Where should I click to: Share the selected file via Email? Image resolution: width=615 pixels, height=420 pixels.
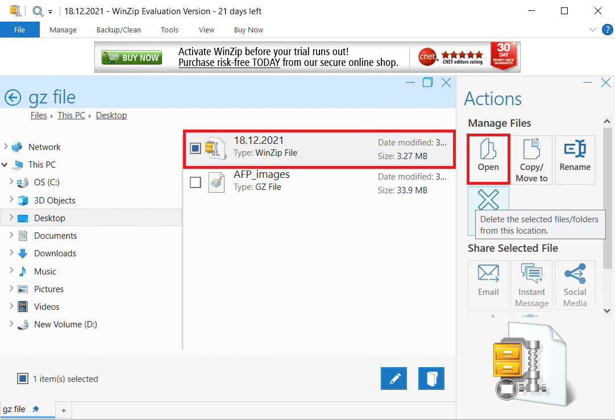point(488,284)
